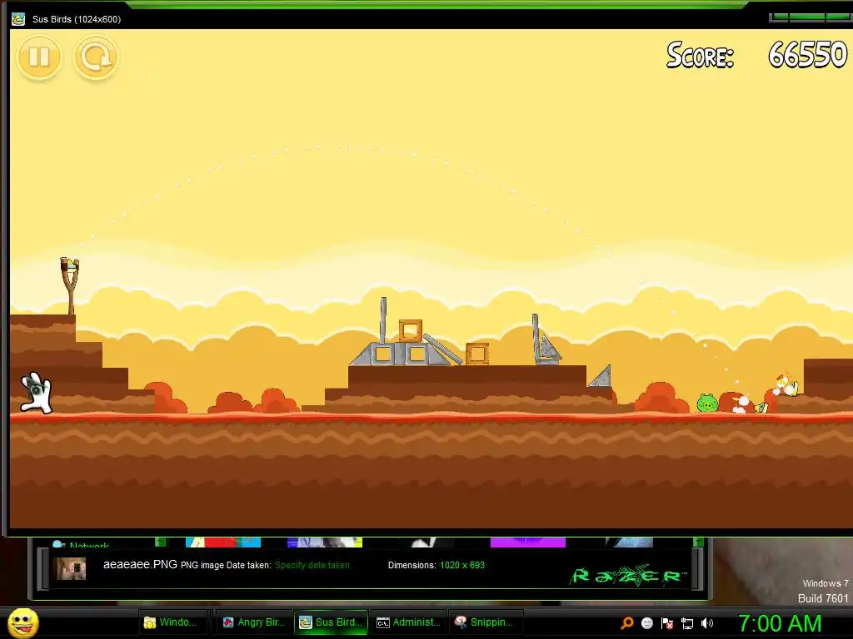Open the network tray icon
This screenshot has width=853, height=639.
pos(687,624)
